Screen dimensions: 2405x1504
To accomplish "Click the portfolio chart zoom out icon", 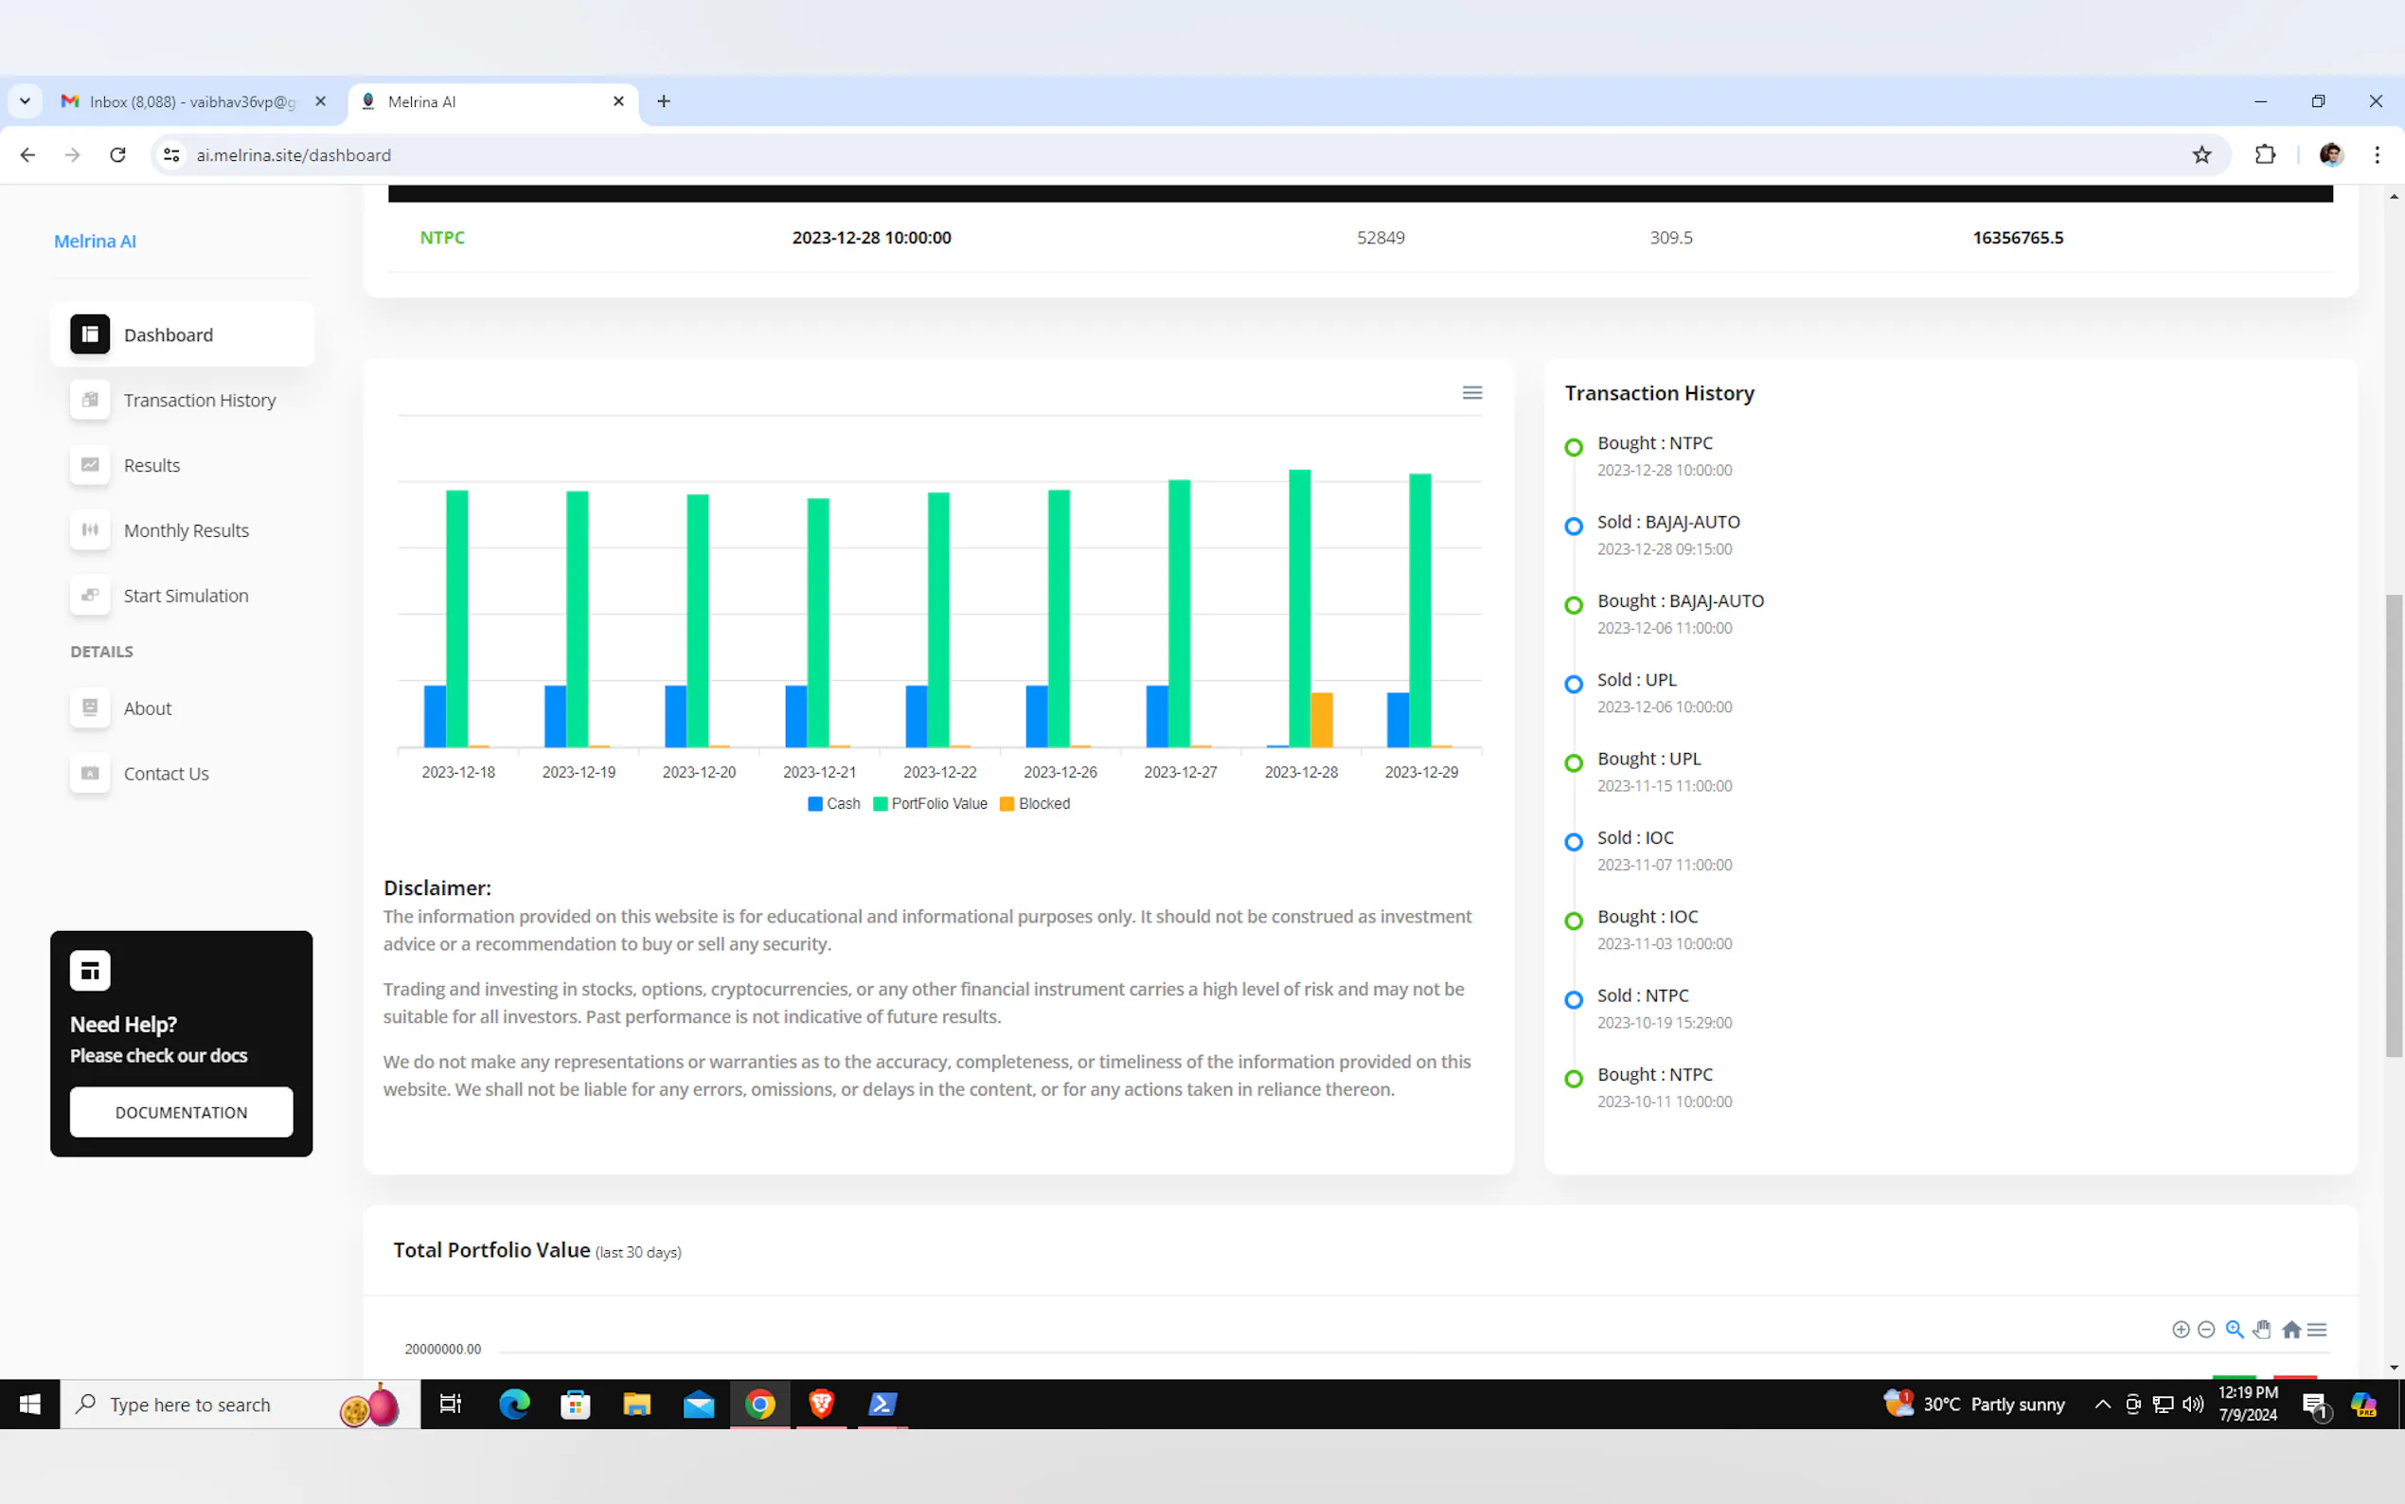I will click(2206, 1330).
